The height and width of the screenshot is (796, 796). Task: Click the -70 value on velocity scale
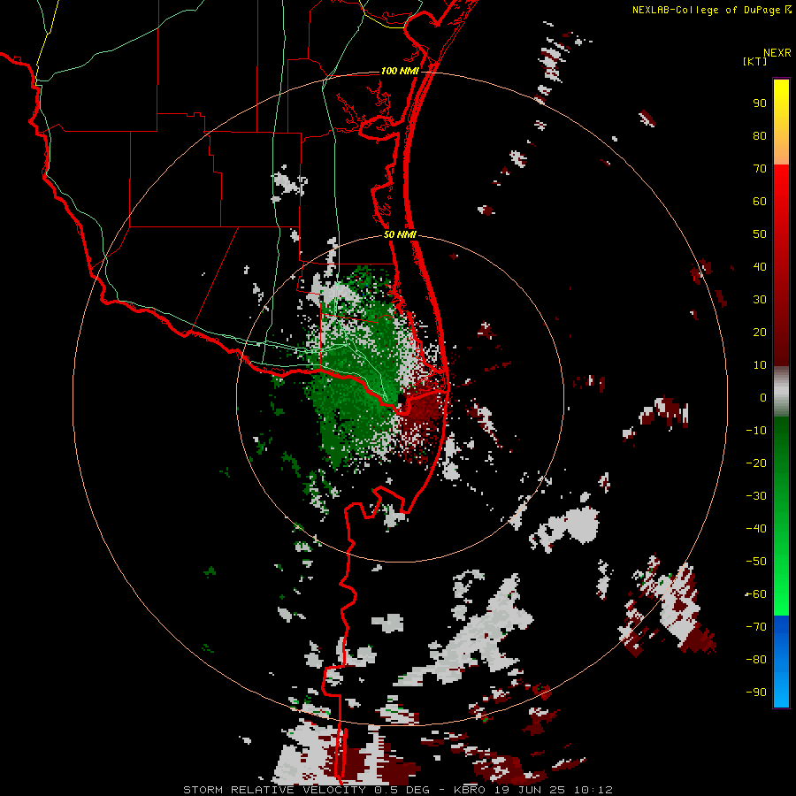[756, 627]
